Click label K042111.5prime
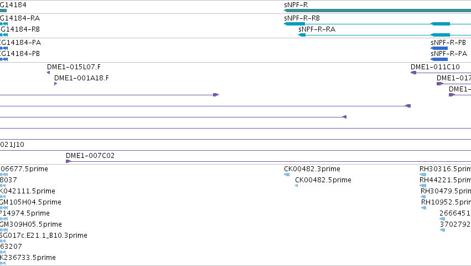This screenshot has height=266, width=471. point(28,191)
